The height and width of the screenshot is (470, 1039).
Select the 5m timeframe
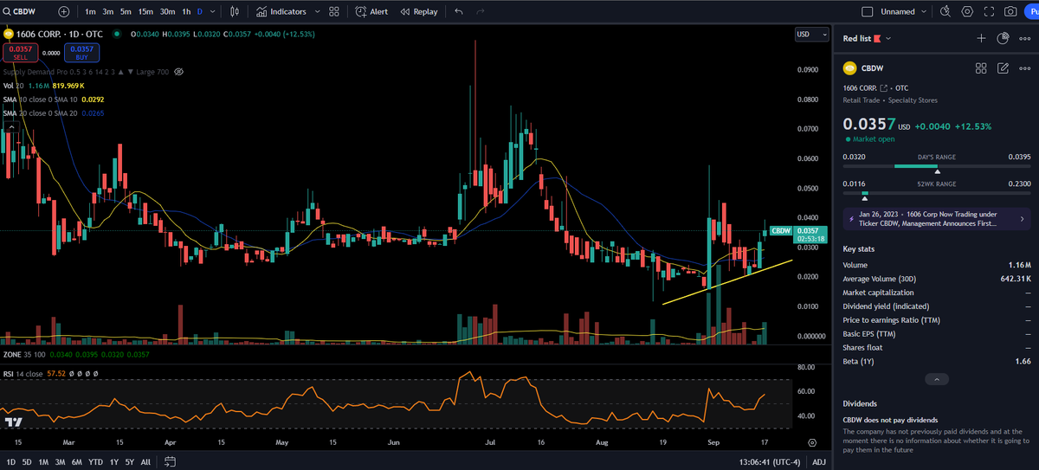point(126,11)
